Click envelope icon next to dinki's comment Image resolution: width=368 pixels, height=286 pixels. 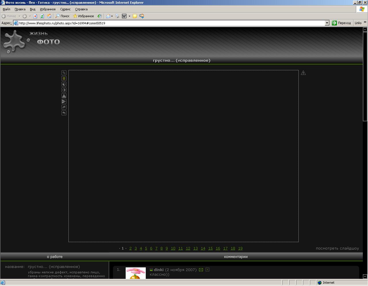tap(201, 270)
